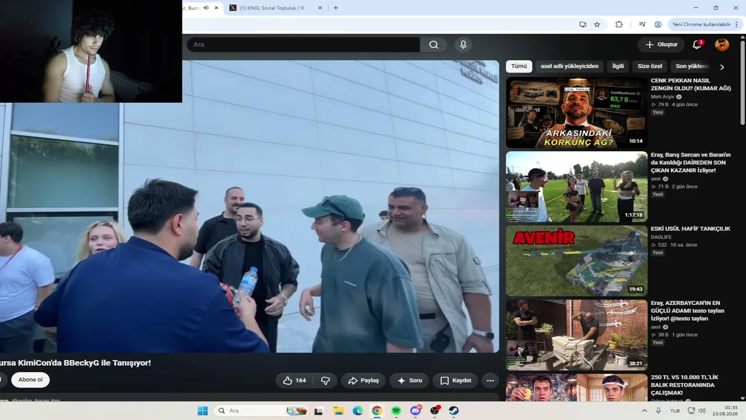Open CENK PEKKAN video thumbnail
The height and width of the screenshot is (420, 746).
[x=576, y=113]
